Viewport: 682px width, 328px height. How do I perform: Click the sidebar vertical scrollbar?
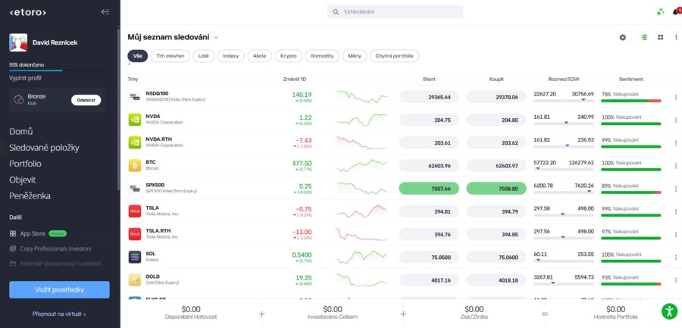(118, 109)
